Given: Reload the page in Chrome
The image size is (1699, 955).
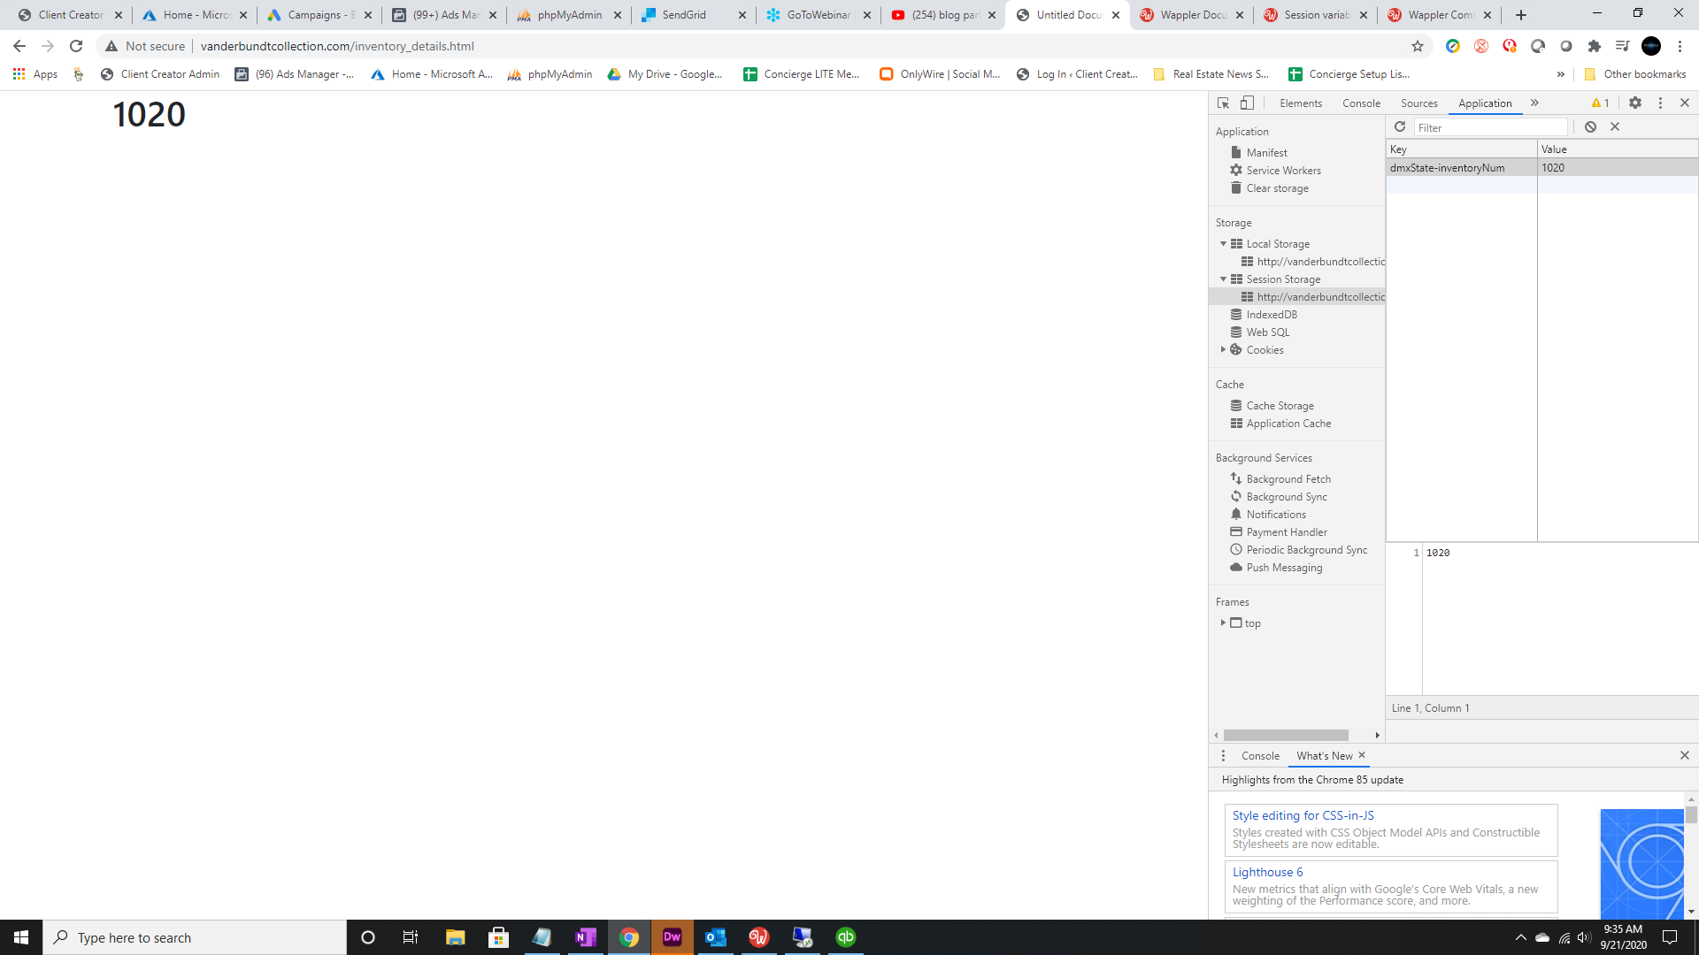Looking at the screenshot, I should (76, 46).
